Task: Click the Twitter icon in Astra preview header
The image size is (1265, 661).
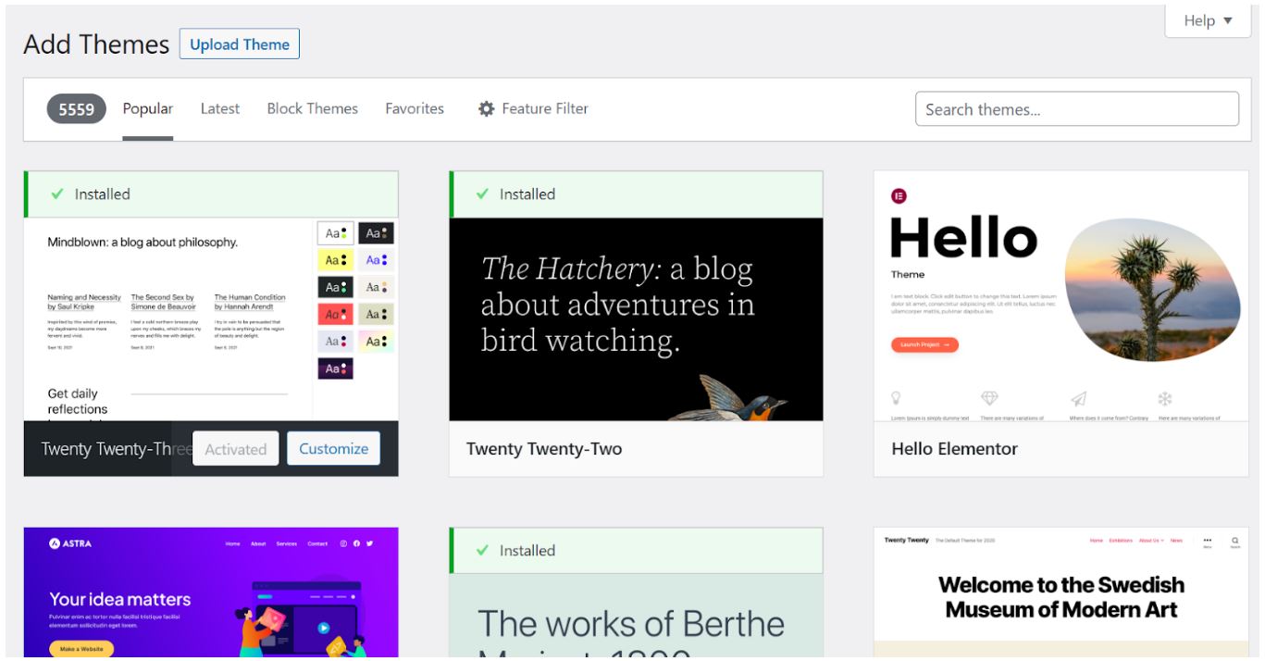Action: 370,543
